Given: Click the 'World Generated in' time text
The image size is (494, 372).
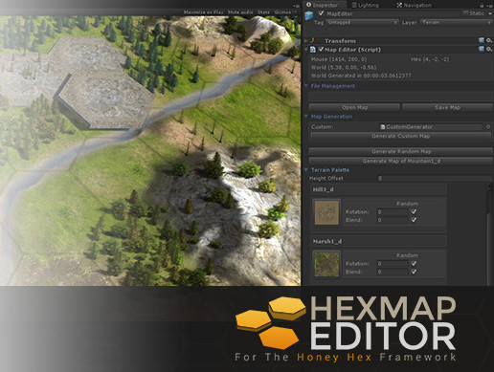Looking at the screenshot, I should pyautogui.click(x=361, y=76).
